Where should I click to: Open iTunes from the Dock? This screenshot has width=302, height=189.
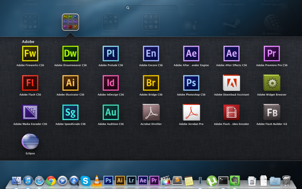pos(28,181)
